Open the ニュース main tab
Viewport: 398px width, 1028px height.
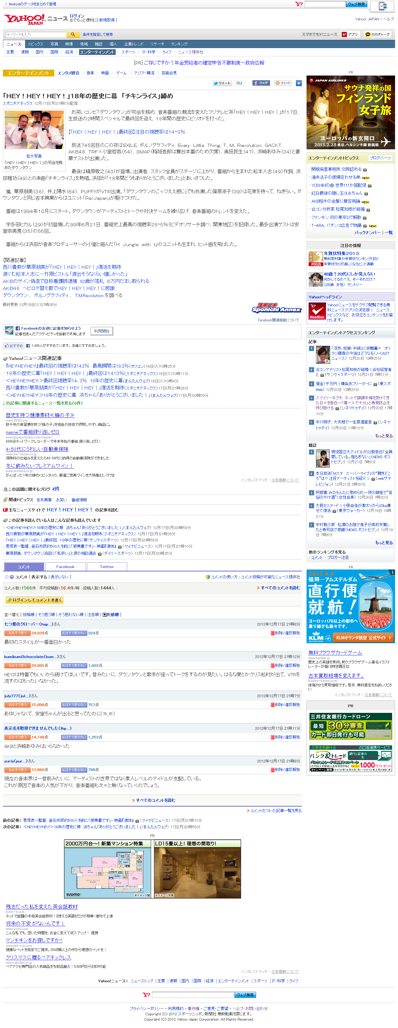coord(14,44)
